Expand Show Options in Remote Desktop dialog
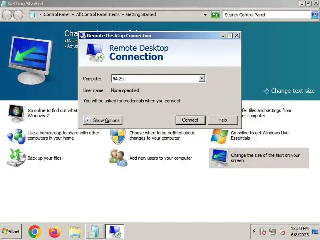320x240 pixels. [x=103, y=120]
